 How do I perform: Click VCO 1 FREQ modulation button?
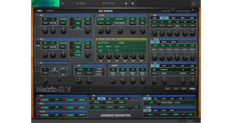45,23
